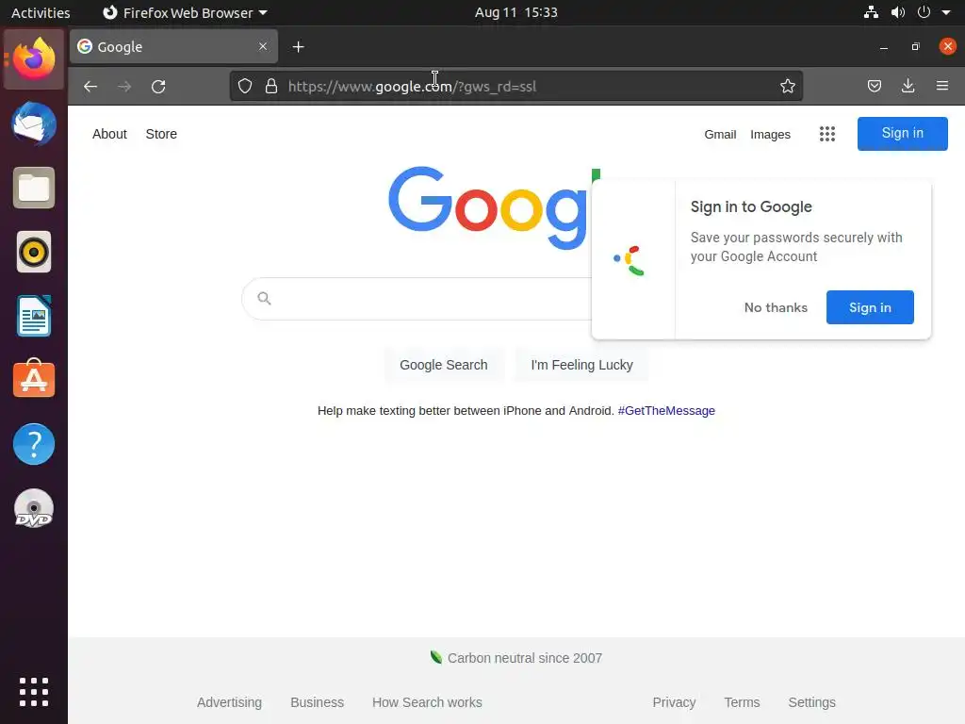This screenshot has width=965, height=724.
Task: Click Sign in within the popup
Action: [x=870, y=307]
